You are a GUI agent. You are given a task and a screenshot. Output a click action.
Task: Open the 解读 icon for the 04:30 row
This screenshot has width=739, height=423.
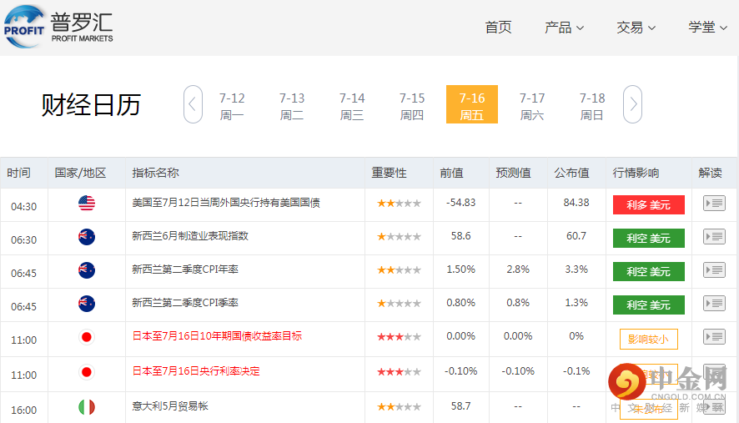[714, 204]
